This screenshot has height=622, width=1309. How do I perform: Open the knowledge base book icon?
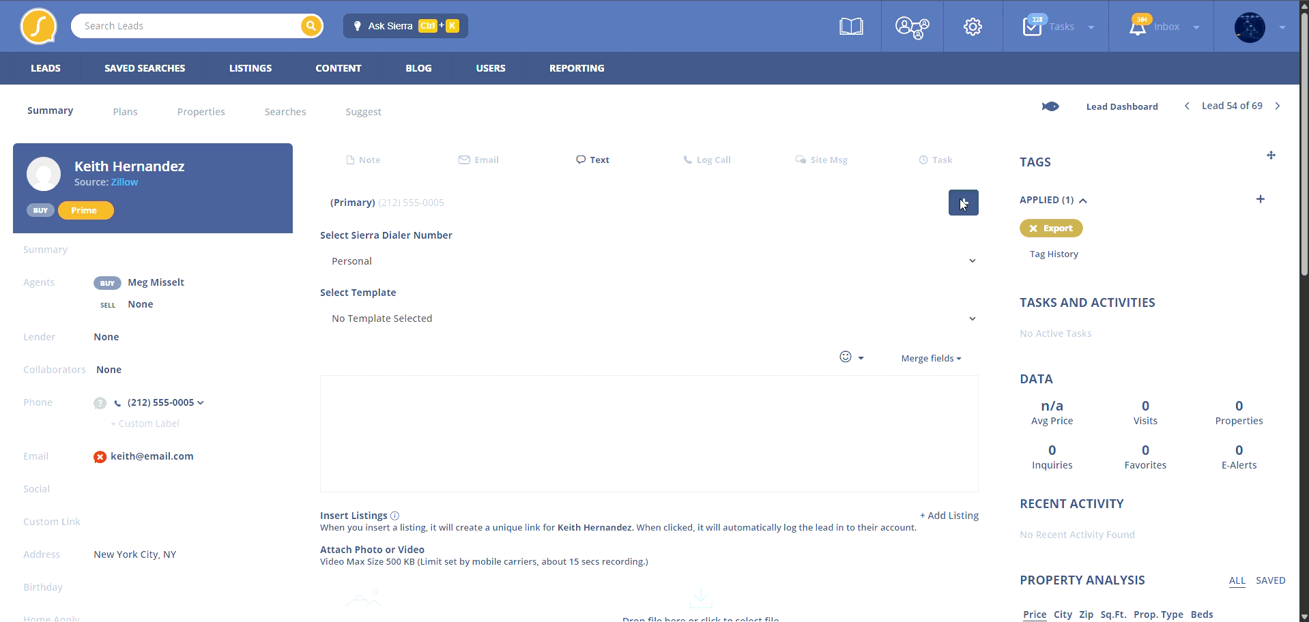851,27
